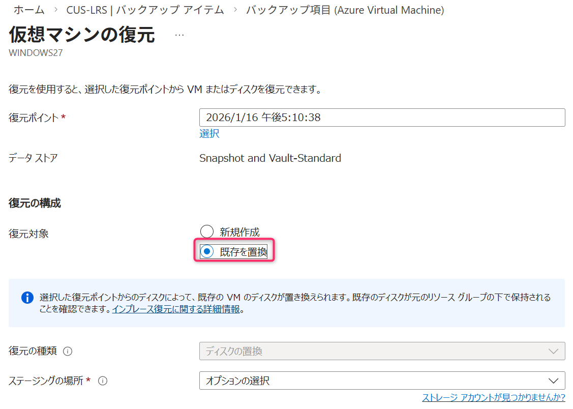Click the chevron arrow on オプションの選択
This screenshot has width=573, height=409.
click(553, 381)
